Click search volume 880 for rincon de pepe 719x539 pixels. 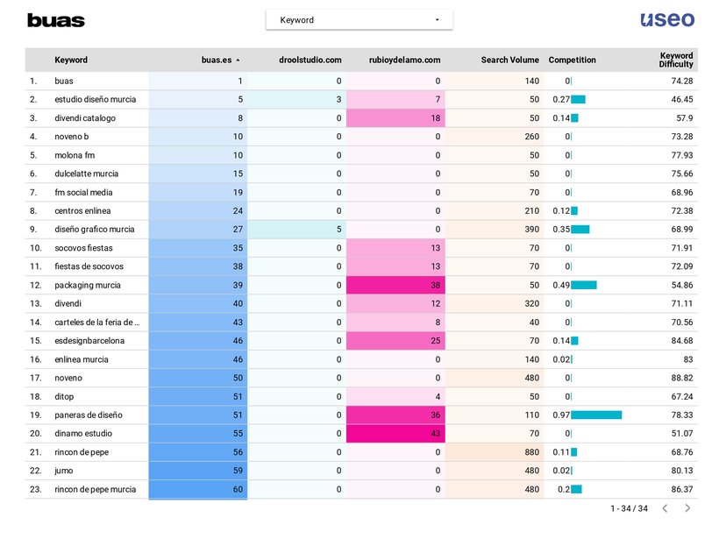coord(495,452)
